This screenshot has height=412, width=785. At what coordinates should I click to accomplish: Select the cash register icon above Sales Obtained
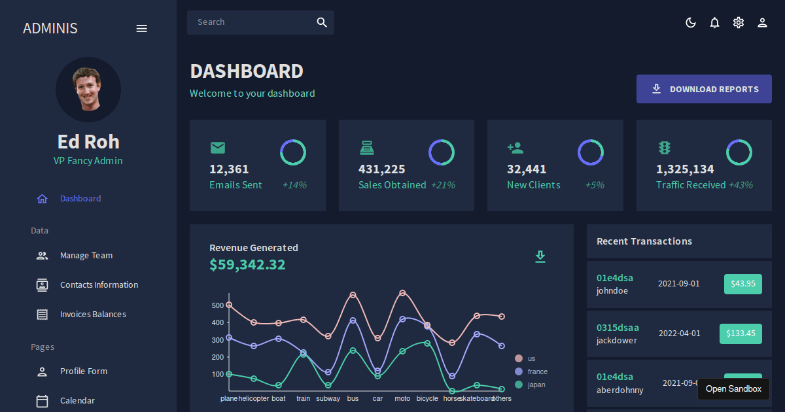pos(367,148)
